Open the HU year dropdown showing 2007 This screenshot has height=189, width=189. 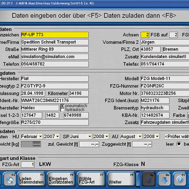click(x=52, y=136)
